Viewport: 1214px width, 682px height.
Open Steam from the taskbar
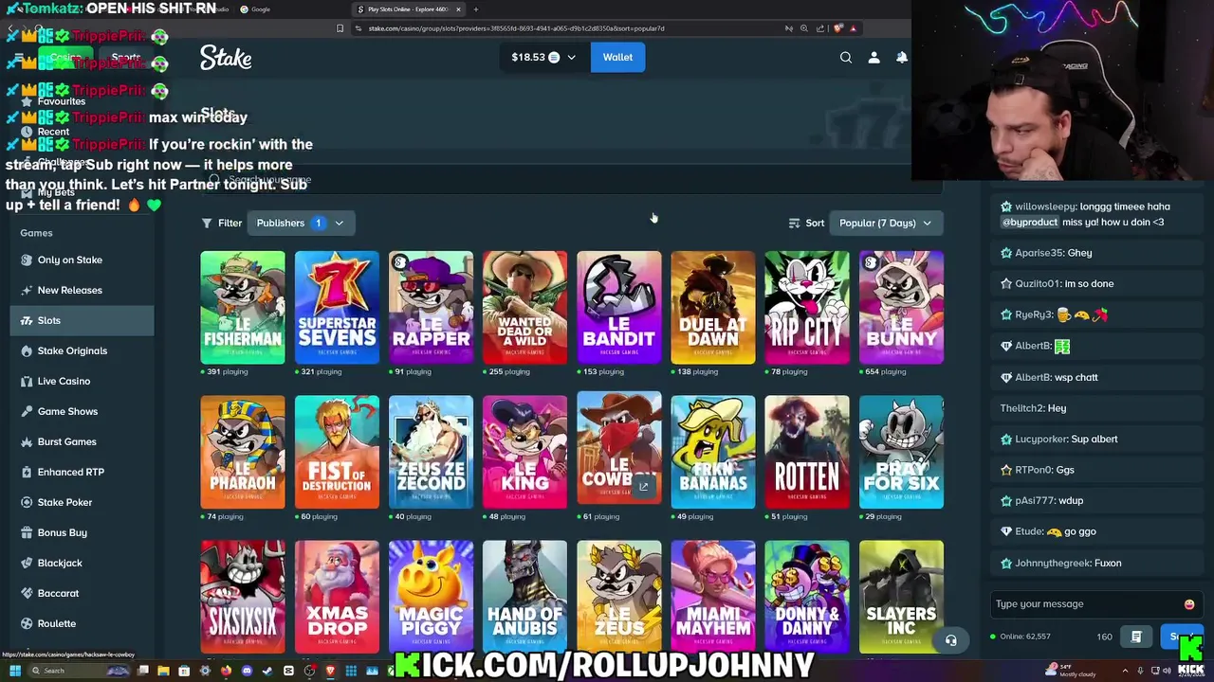[x=267, y=671]
